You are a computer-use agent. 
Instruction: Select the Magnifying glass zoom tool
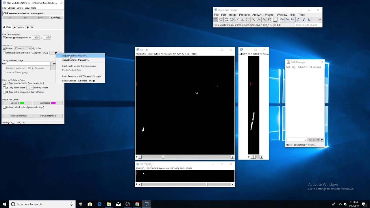[x=264, y=20]
